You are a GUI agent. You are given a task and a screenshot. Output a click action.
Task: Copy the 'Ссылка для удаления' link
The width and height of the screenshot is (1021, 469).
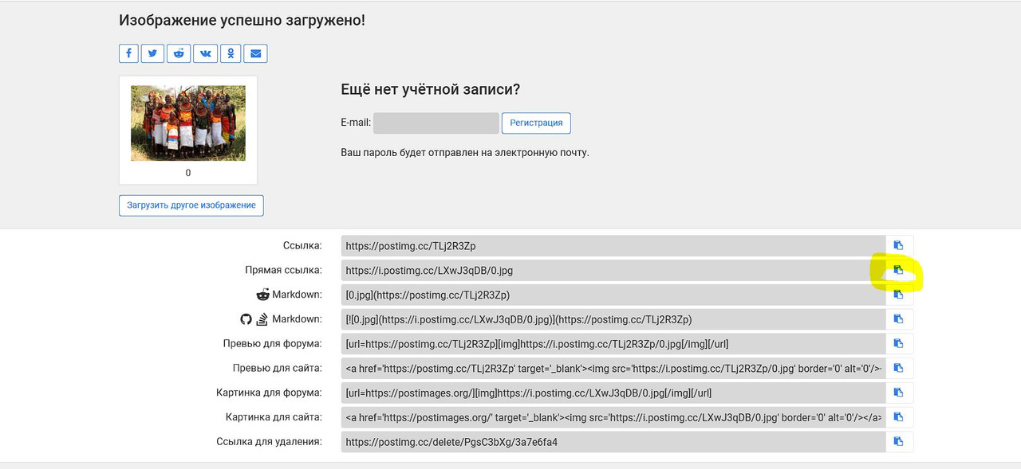(898, 442)
